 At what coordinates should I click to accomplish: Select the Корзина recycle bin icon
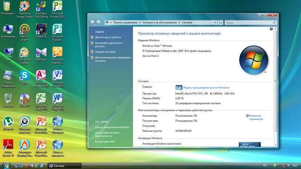tap(8, 100)
